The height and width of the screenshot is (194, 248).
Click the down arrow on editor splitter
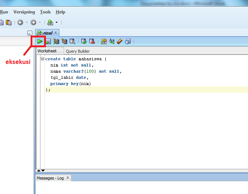tap(43, 170)
